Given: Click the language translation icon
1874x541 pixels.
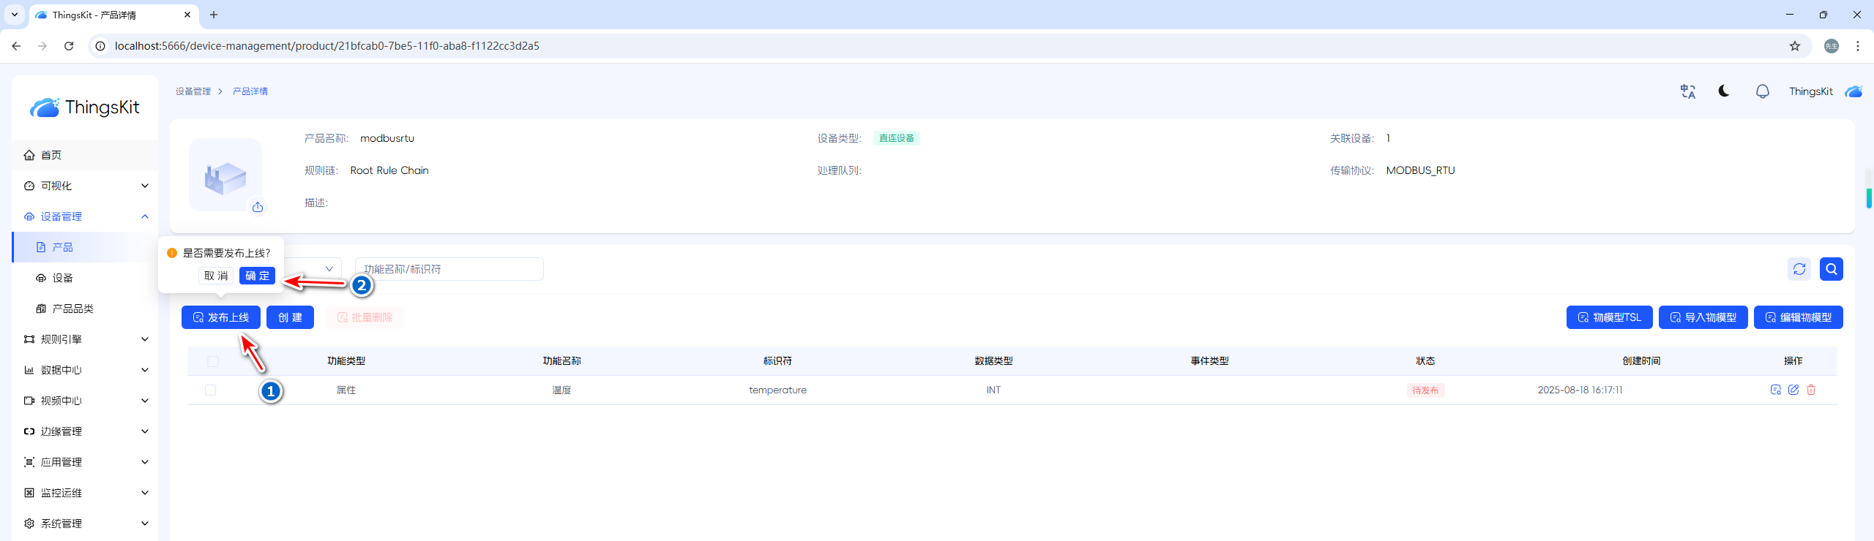Looking at the screenshot, I should [1687, 91].
